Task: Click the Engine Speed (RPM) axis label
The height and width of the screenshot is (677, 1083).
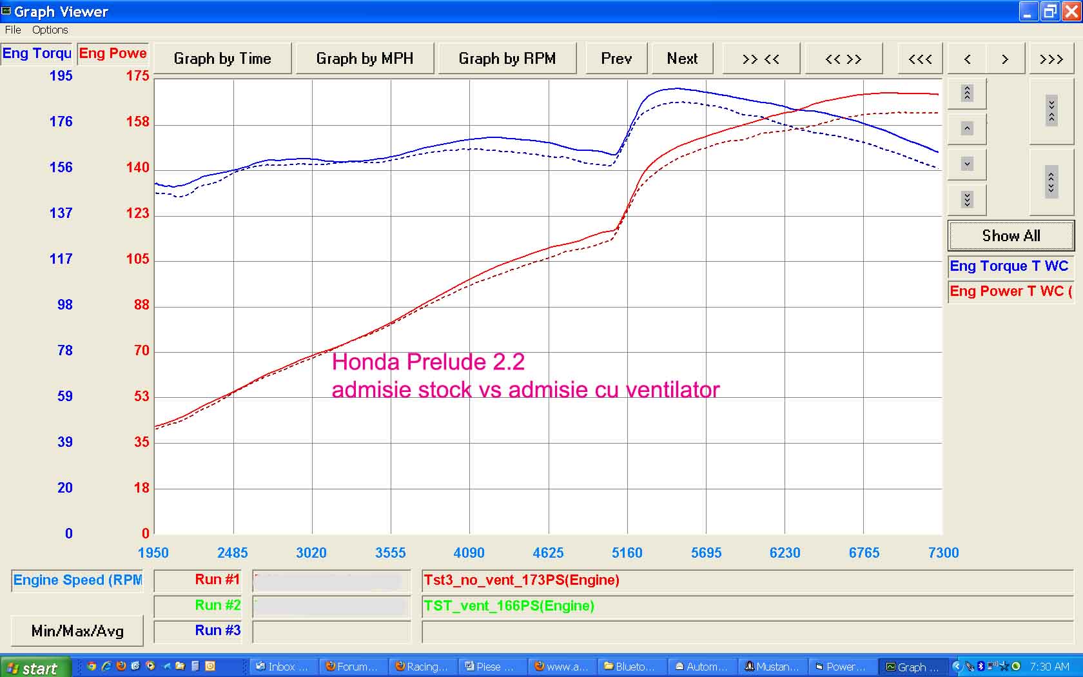Action: (77, 580)
